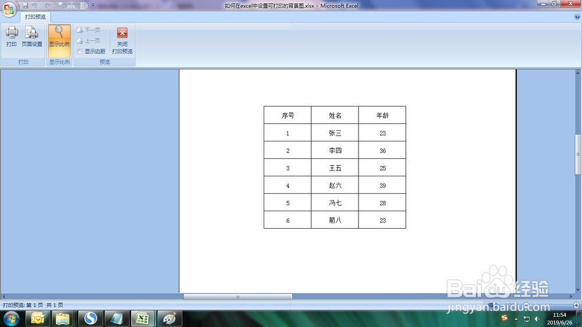Click the zoom in plus button
This screenshot has width=582, height=327.
tap(576, 305)
